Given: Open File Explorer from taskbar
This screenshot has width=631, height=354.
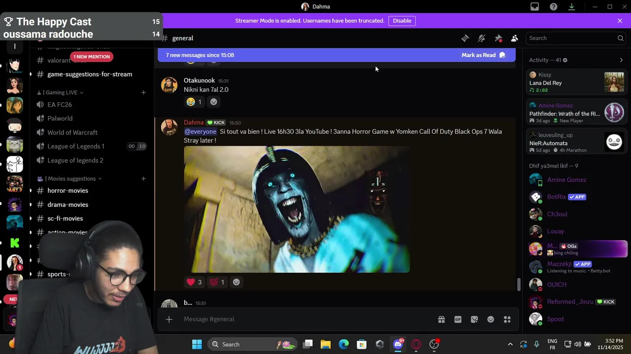Looking at the screenshot, I should tap(325, 344).
